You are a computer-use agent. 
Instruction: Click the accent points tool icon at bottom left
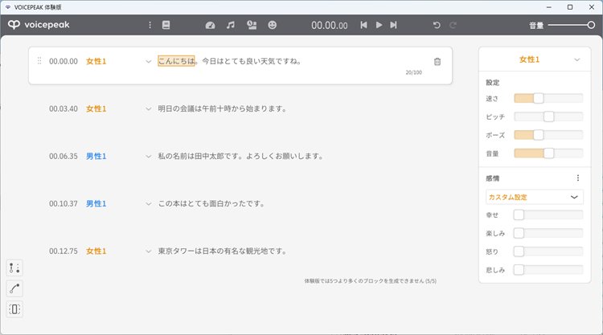(14, 268)
